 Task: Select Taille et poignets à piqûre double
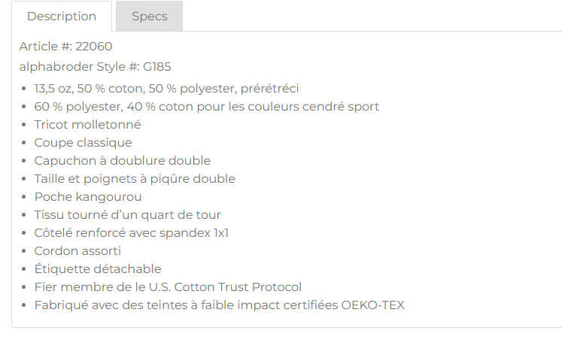point(135,179)
